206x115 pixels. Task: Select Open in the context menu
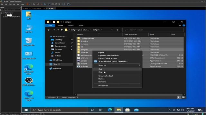101,52
